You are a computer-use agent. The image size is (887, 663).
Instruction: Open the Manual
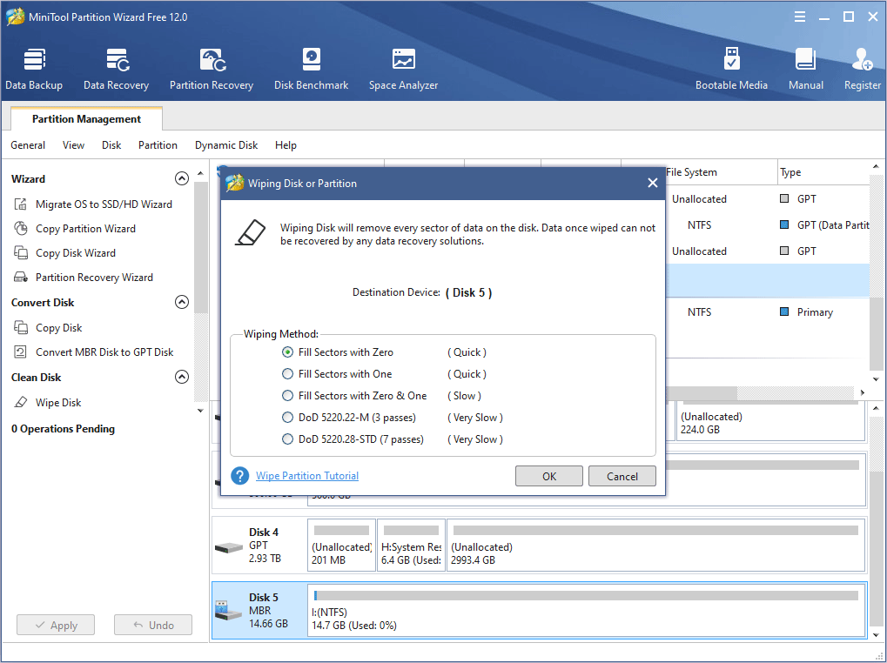pos(805,69)
